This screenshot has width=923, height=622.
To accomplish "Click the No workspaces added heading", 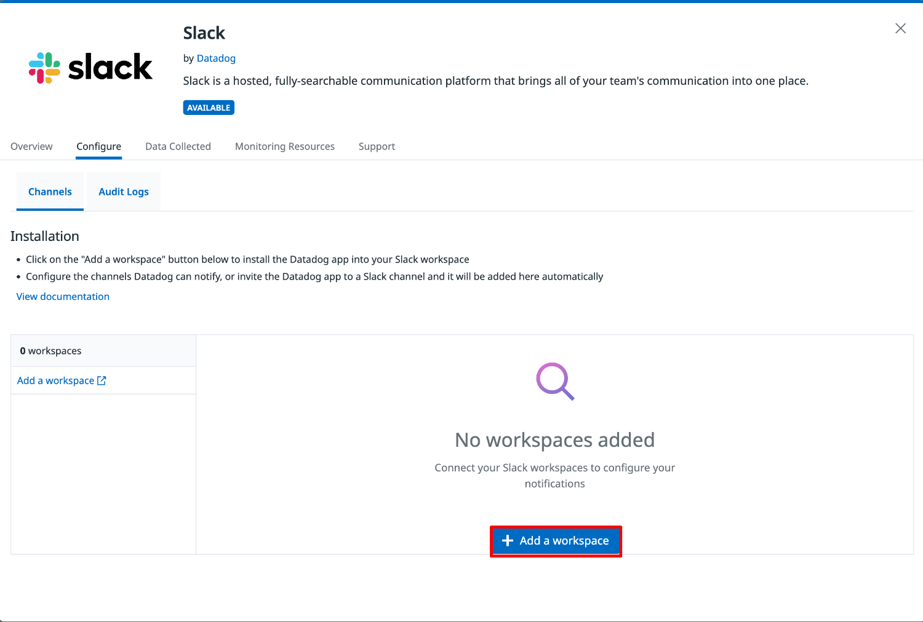I will (x=554, y=440).
